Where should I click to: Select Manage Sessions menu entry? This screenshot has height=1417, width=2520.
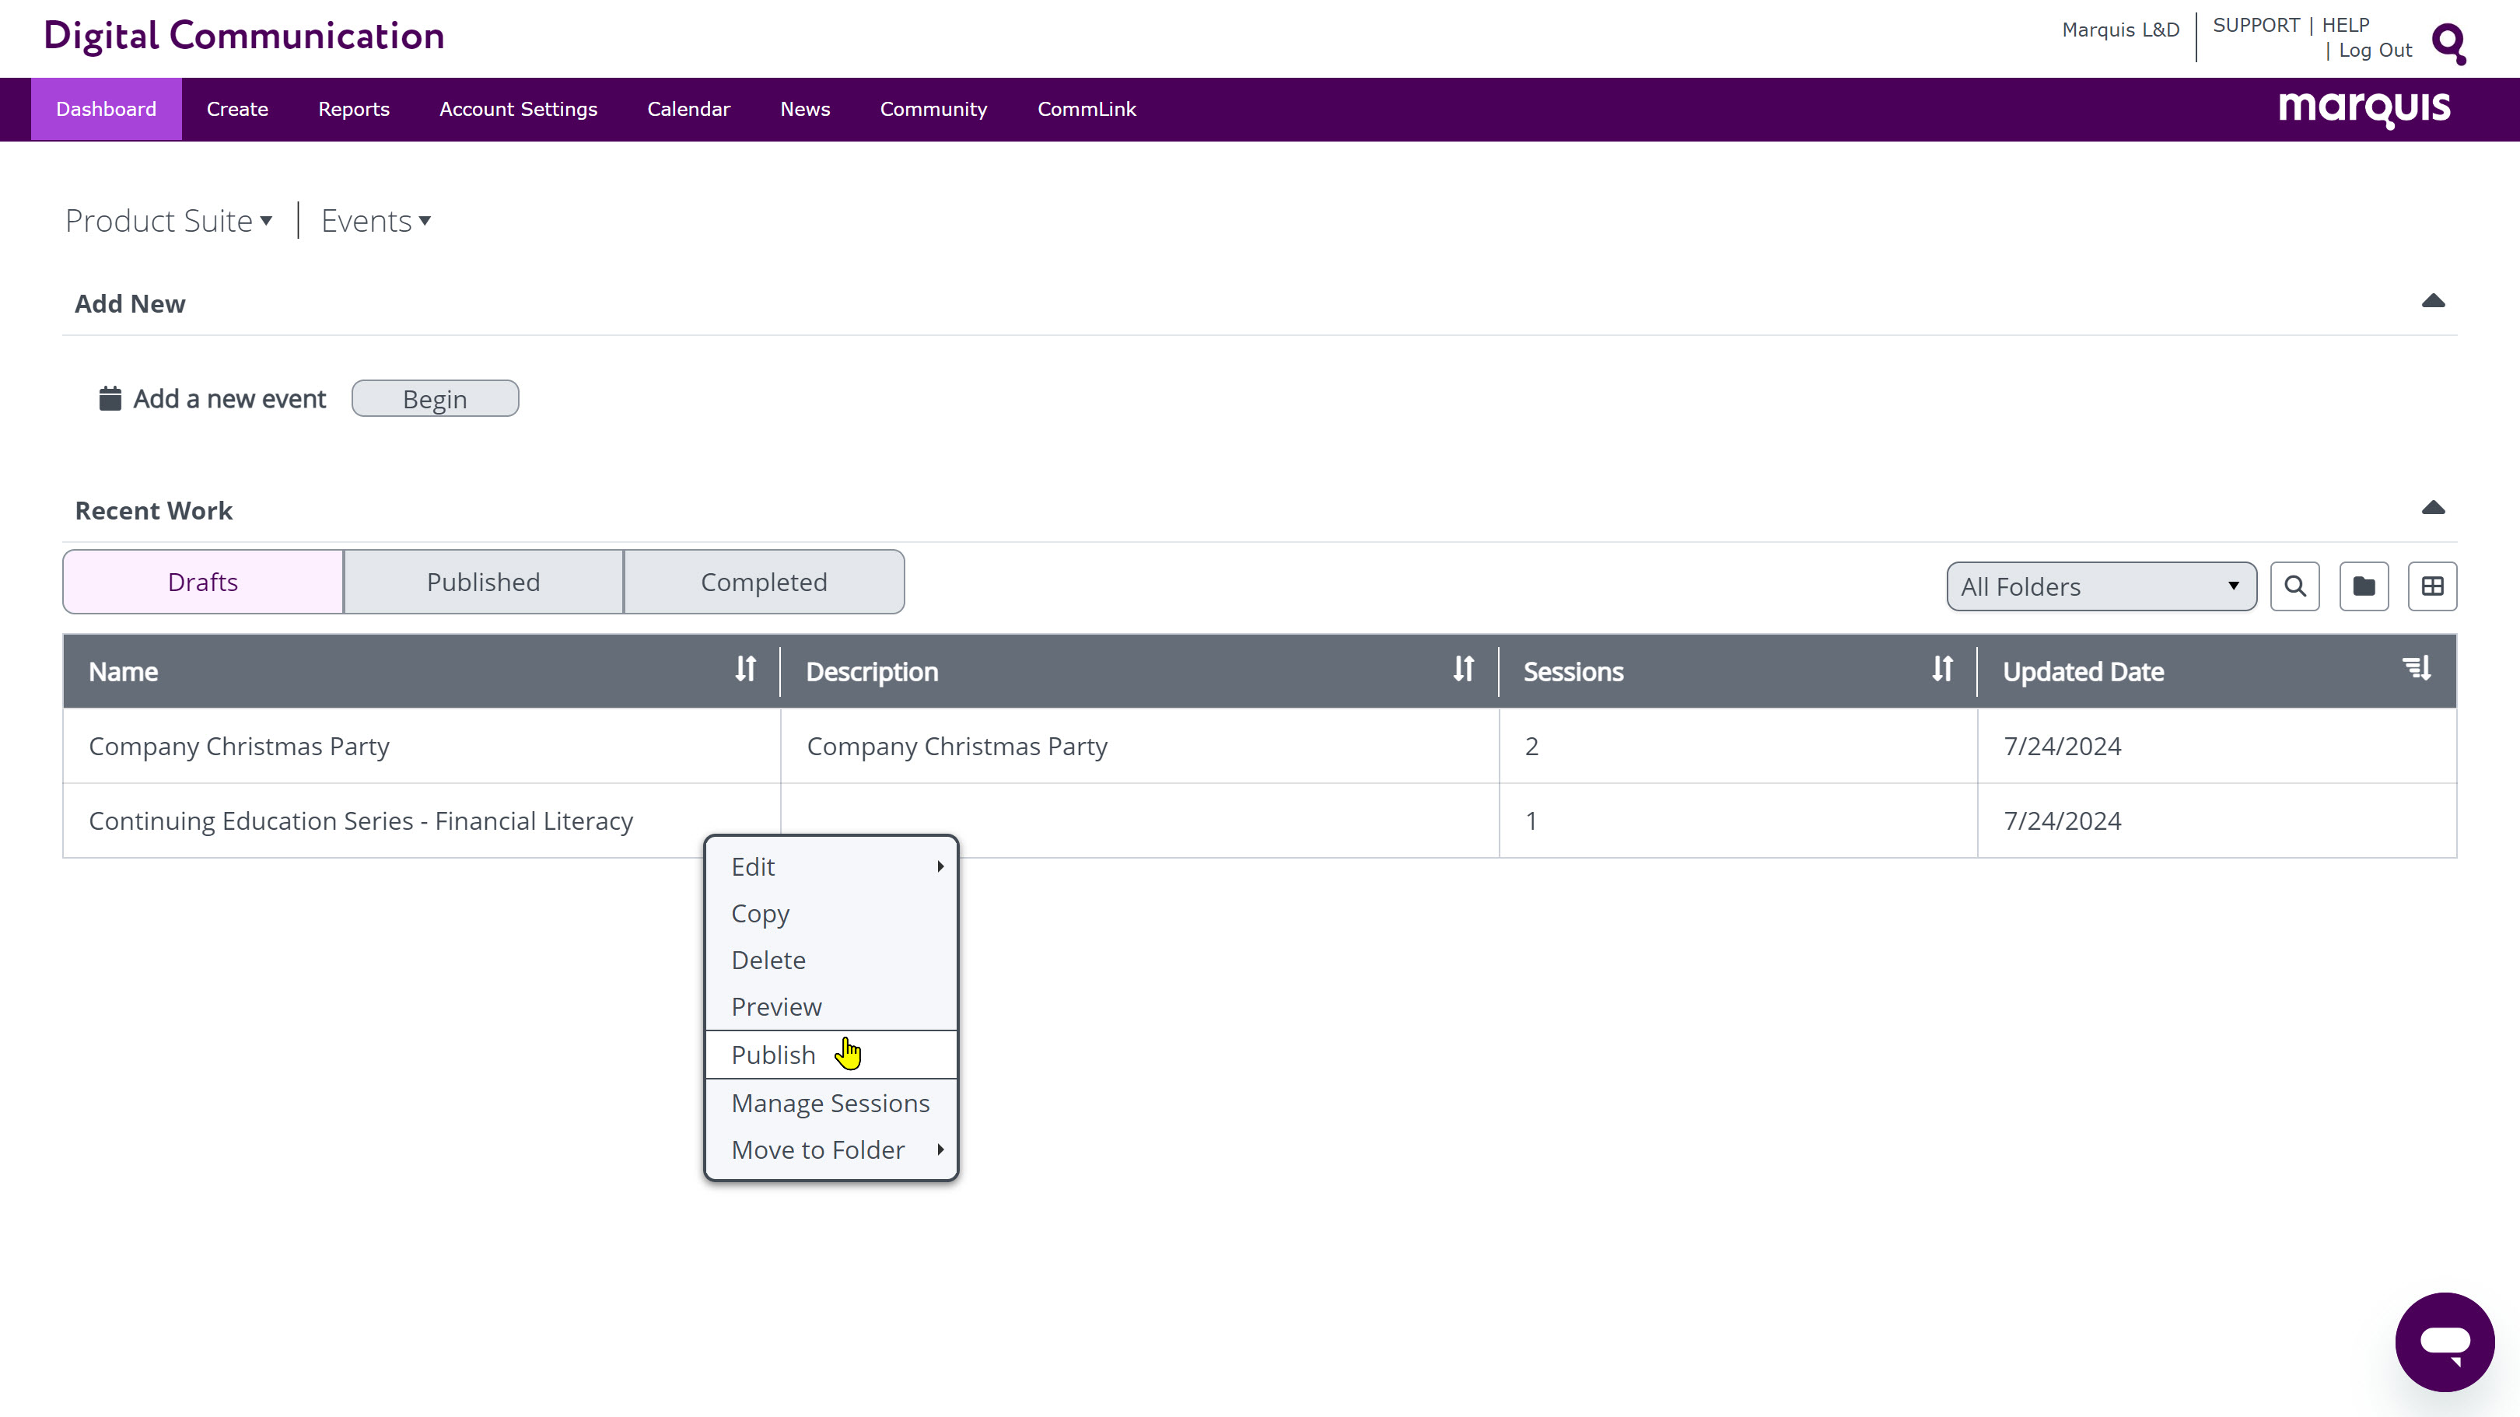tap(831, 1103)
